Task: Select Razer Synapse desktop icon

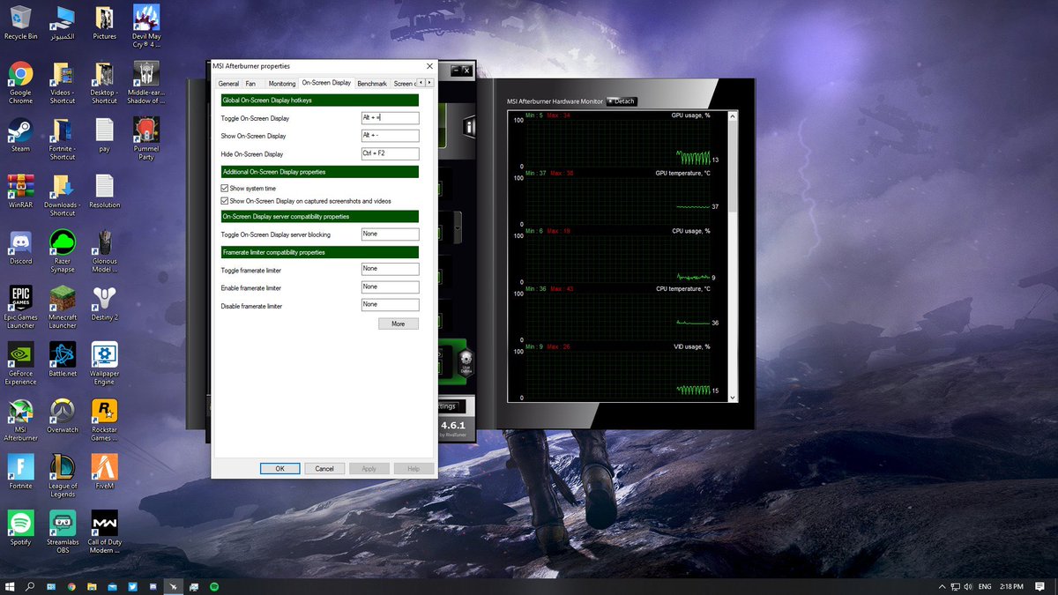Action: click(x=63, y=251)
